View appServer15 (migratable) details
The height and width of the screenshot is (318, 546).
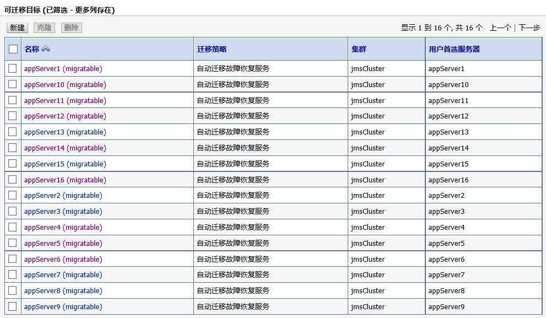pyautogui.click(x=65, y=164)
